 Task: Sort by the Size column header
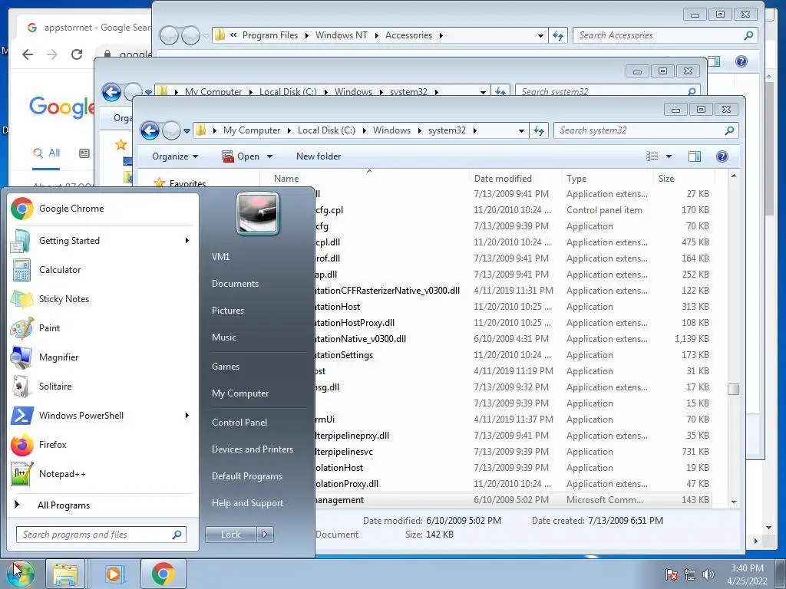tap(684, 178)
